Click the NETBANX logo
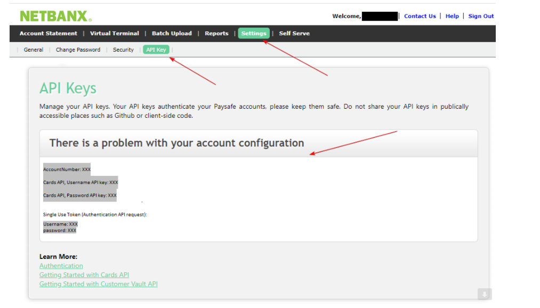This screenshot has width=540, height=308. pos(56,16)
